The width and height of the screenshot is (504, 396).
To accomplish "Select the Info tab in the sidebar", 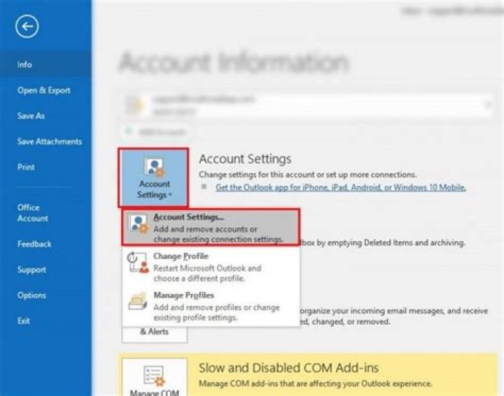I will click(x=25, y=64).
